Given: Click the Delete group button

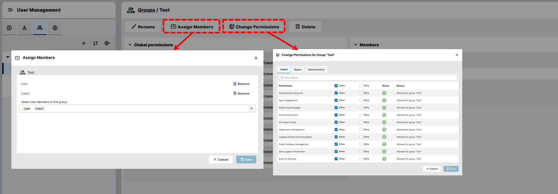Looking at the screenshot, I should [305, 27].
